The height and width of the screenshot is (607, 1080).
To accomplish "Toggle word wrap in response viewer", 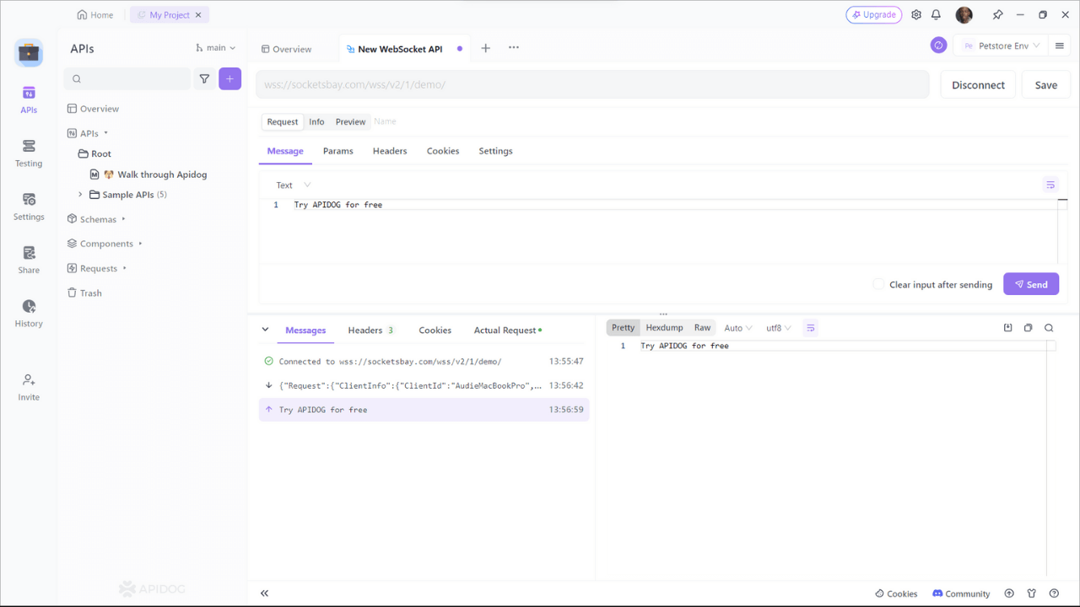I will [810, 328].
